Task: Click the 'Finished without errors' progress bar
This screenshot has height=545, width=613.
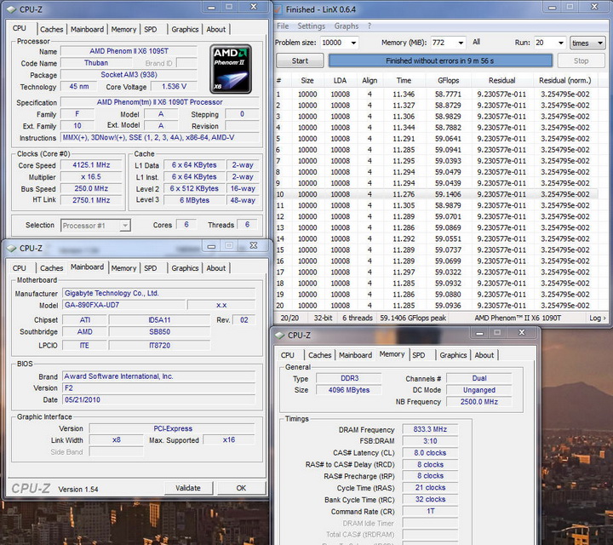Action: pos(439,60)
